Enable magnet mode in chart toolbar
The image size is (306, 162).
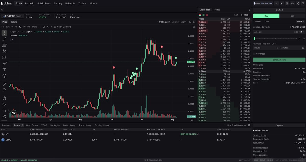coord(4,98)
